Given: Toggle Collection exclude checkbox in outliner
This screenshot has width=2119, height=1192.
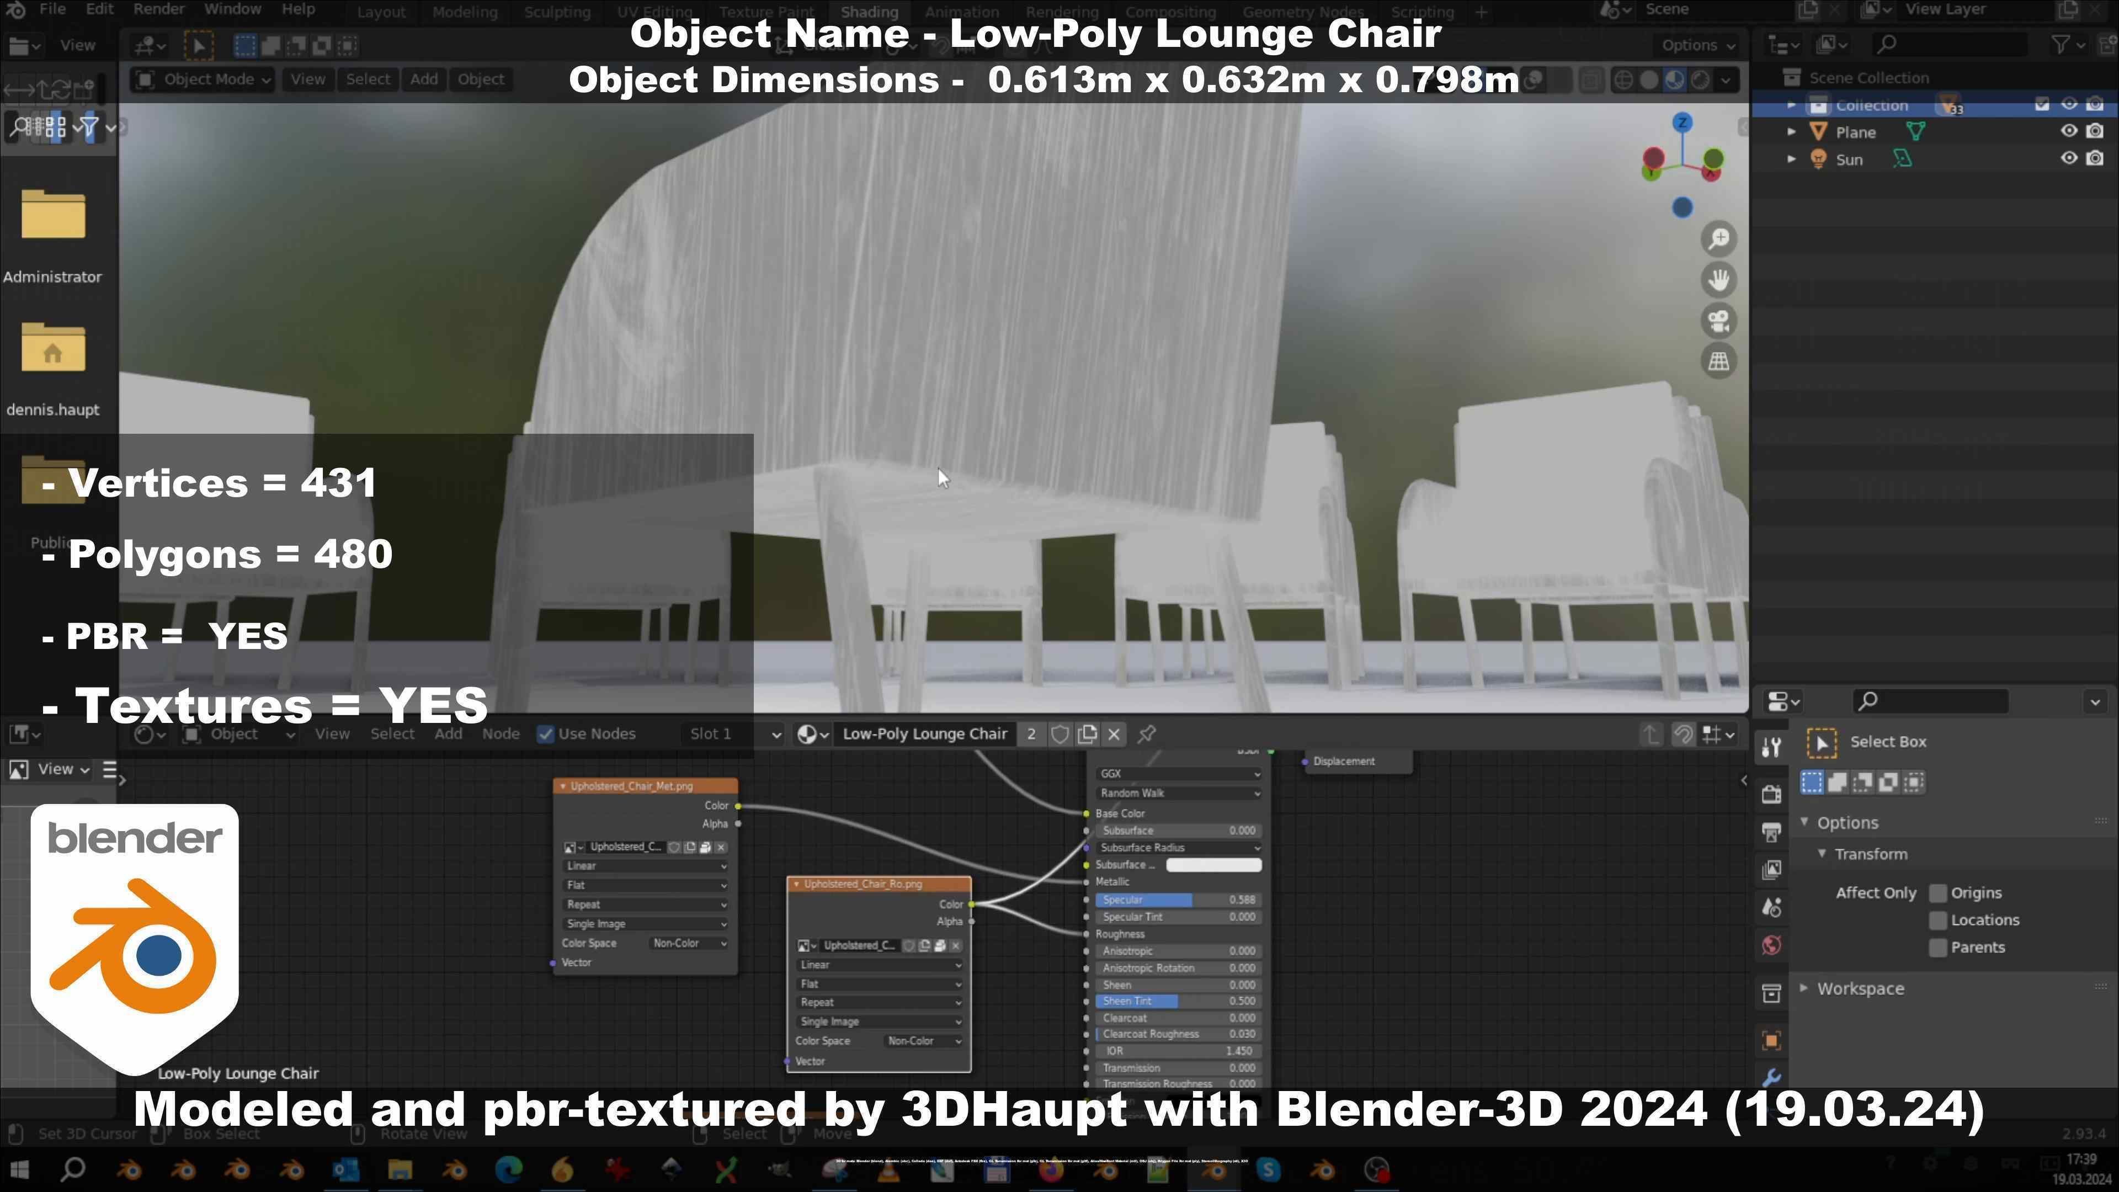Looking at the screenshot, I should coord(2042,104).
